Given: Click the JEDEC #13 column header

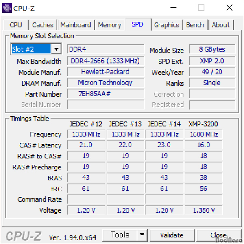Looking at the screenshot, I should point(125,124).
